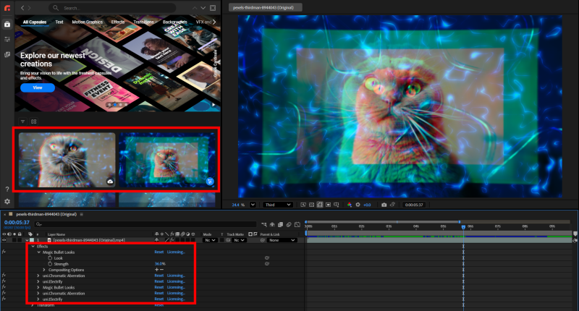Select the blue electrified cat capsule thumbnail
The image size is (579, 311).
tap(167, 160)
